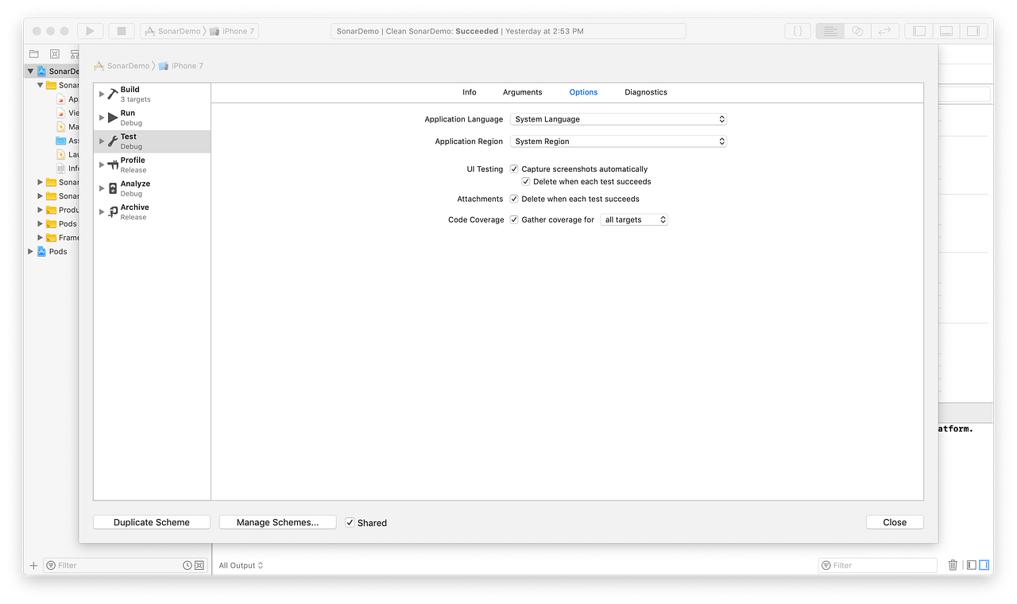Click the Duplicate Scheme button
This screenshot has height=604, width=1017.
151,522
